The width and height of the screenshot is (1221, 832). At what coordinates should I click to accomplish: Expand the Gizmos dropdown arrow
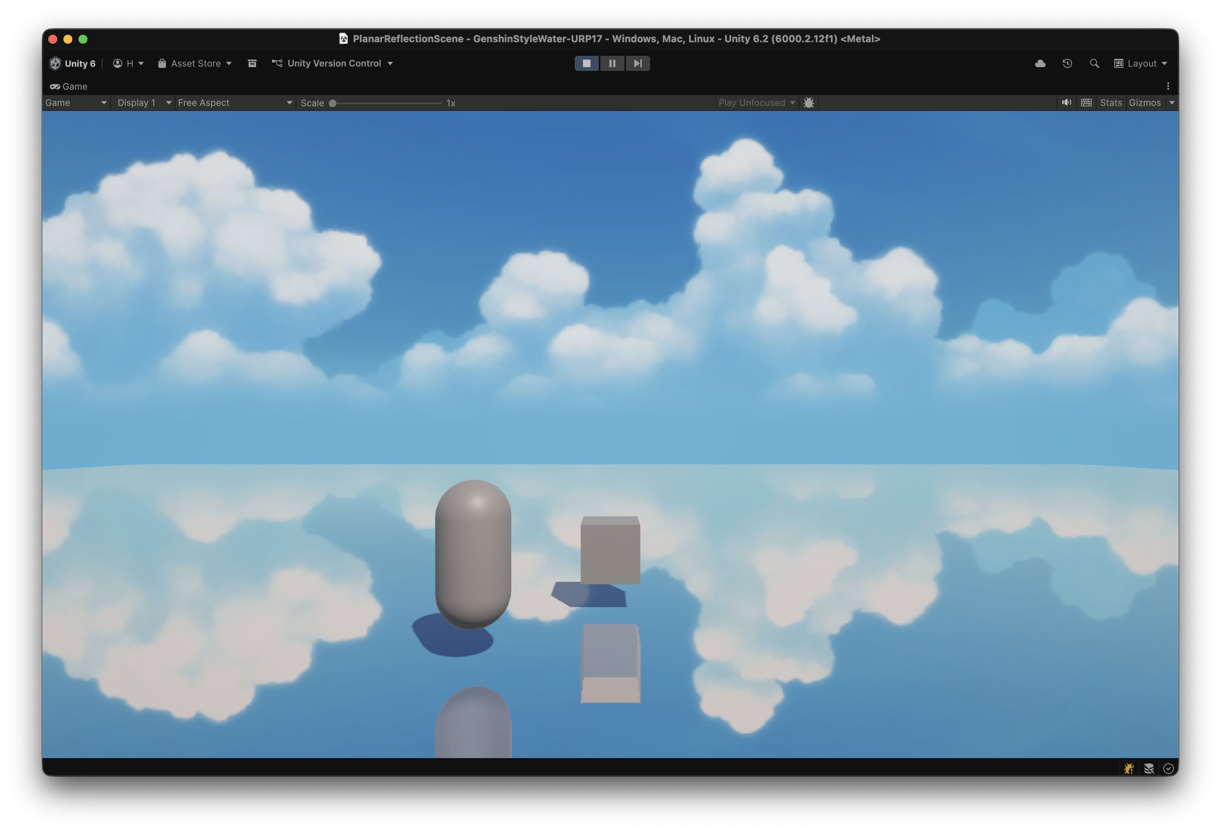tap(1172, 103)
